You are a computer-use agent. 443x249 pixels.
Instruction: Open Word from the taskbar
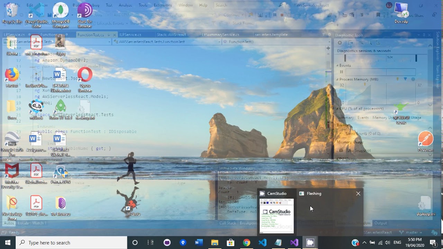pyautogui.click(x=199, y=242)
